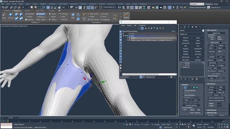Activate the Select and Move tool
The width and height of the screenshot is (230, 129).
(48, 8)
